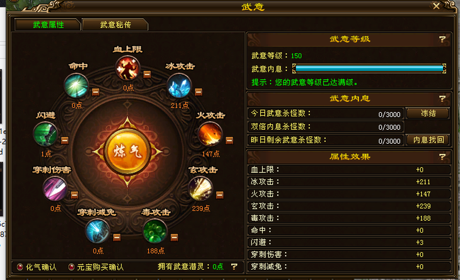
Task: Reduce 玄攻击 points using minus button
Action: 220,195
